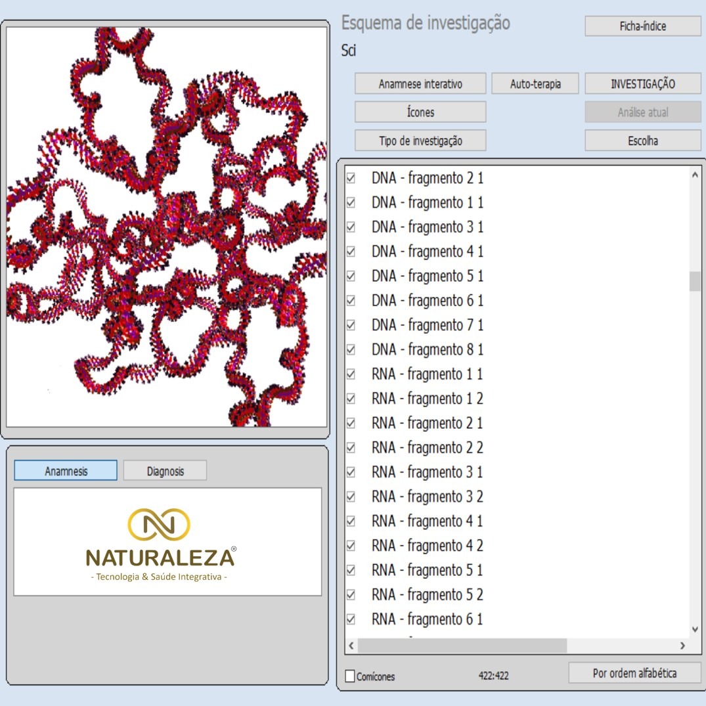The image size is (706, 706).
Task: Switch to the Anamnesis tab
Action: pos(66,471)
